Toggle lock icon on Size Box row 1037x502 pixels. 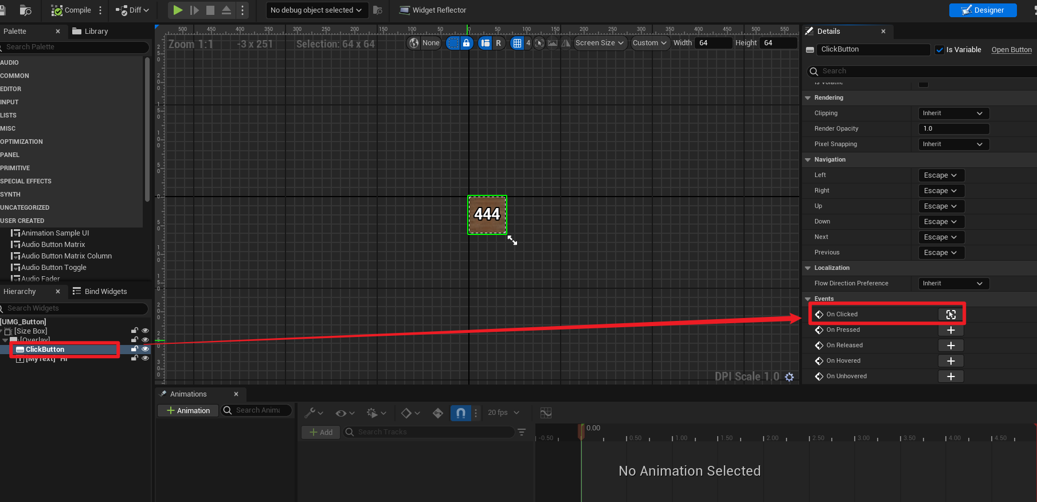(135, 331)
